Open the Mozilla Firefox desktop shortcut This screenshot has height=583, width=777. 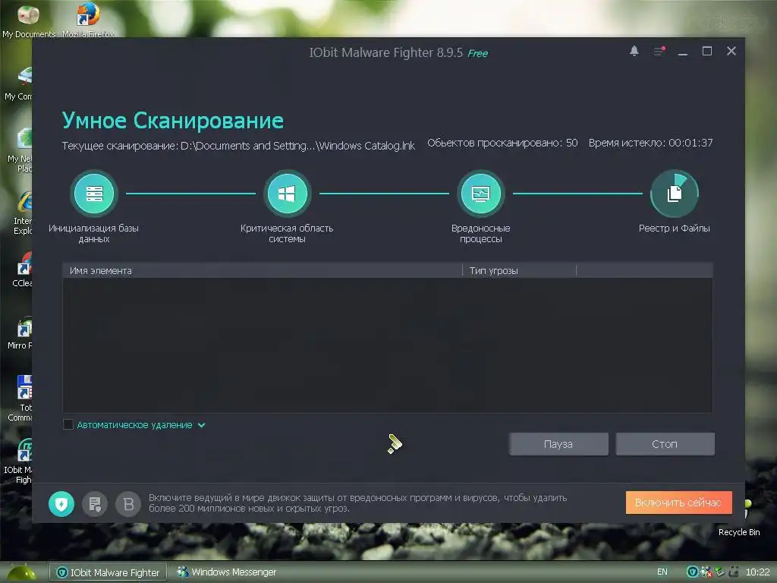pos(88,20)
